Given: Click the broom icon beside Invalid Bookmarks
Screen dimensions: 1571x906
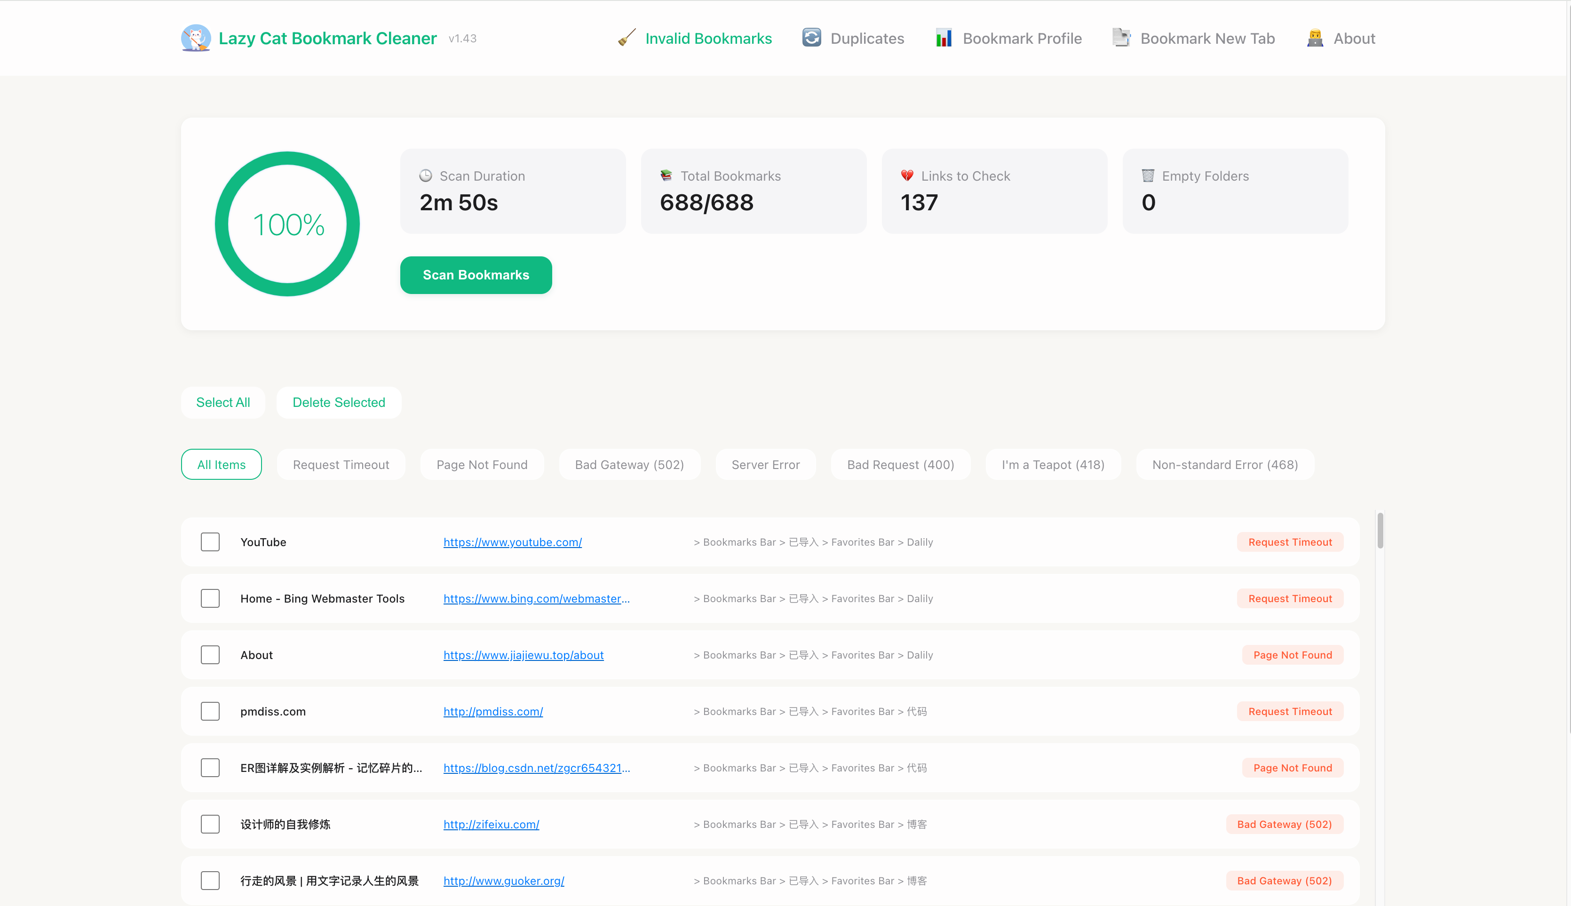Looking at the screenshot, I should [x=627, y=38].
